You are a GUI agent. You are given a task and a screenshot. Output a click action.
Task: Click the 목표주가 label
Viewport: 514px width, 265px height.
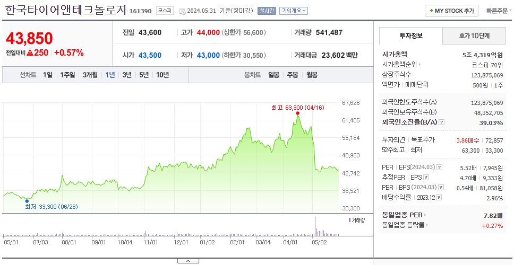pyautogui.click(x=423, y=140)
